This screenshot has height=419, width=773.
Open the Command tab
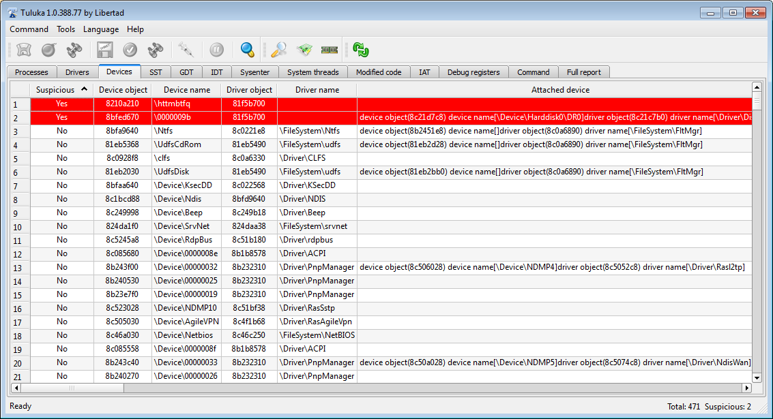point(534,72)
